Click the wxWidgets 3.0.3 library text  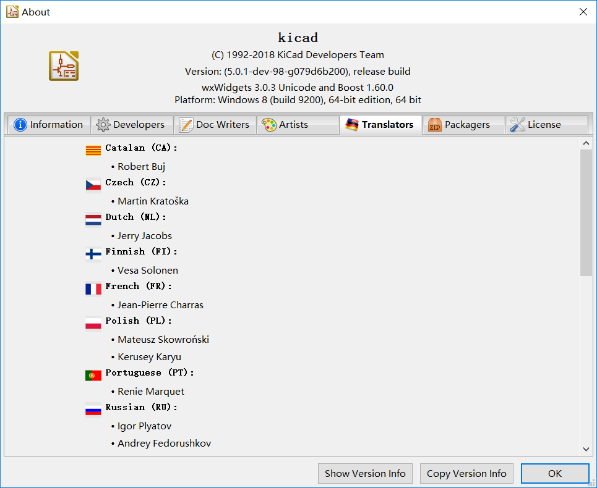pyautogui.click(x=298, y=88)
